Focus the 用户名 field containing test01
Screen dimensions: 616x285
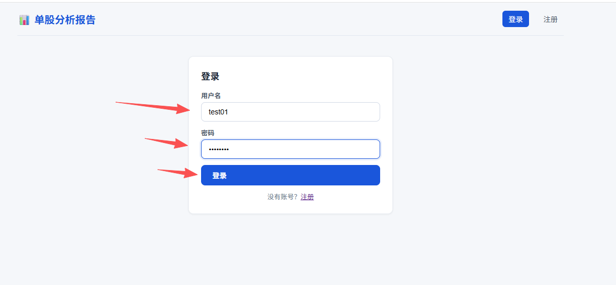(x=291, y=112)
